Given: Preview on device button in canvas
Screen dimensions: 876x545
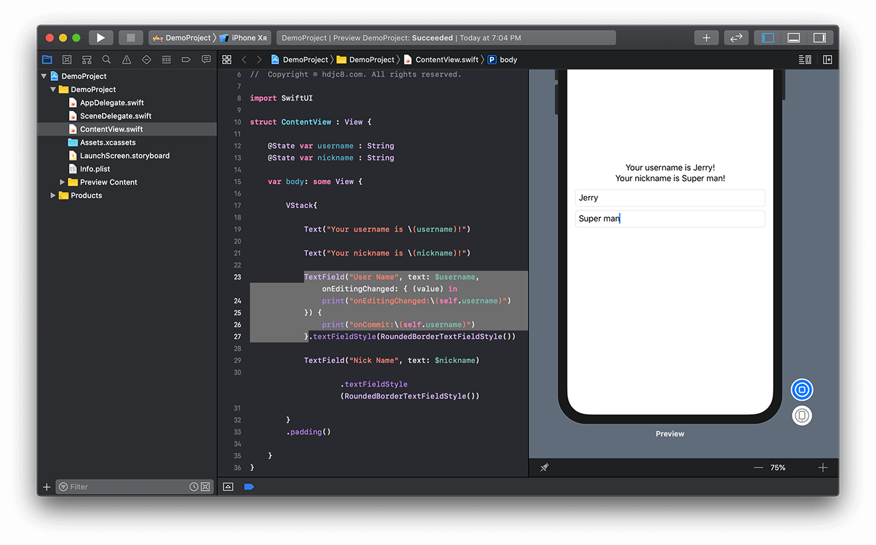Looking at the screenshot, I should [x=802, y=415].
